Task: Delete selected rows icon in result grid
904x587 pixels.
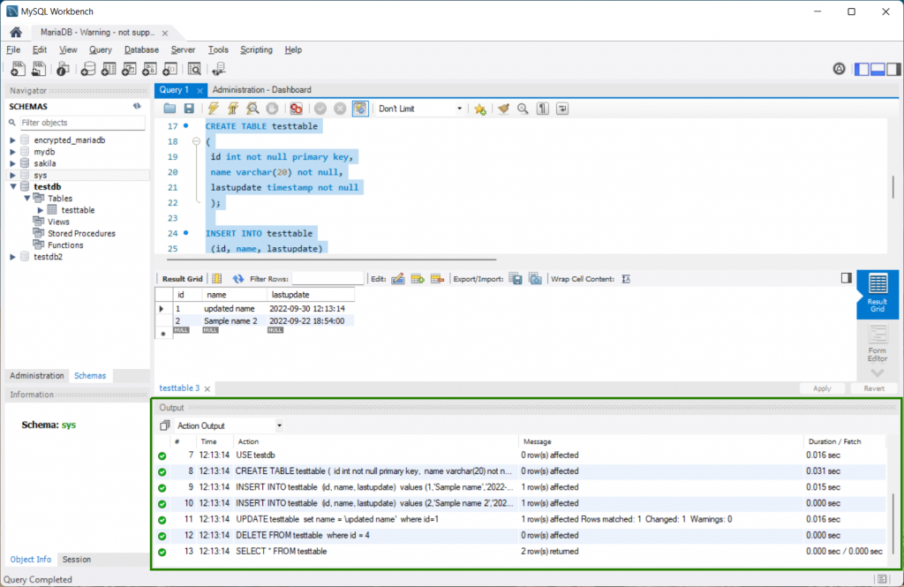Action: coord(437,279)
